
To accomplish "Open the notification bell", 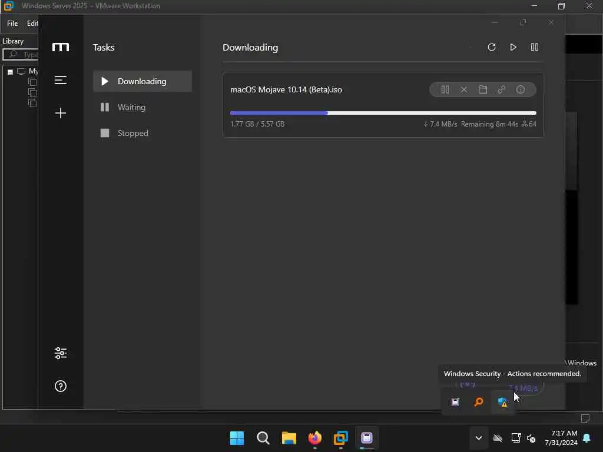I will (587, 438).
